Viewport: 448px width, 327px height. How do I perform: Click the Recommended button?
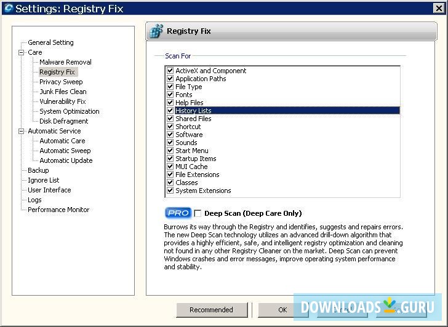click(x=212, y=310)
